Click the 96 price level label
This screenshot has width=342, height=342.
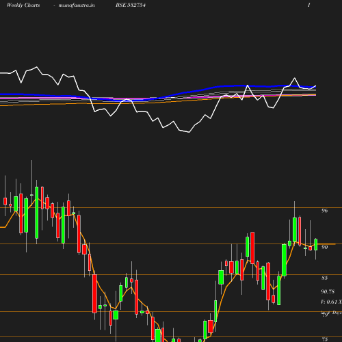pos(325,211)
